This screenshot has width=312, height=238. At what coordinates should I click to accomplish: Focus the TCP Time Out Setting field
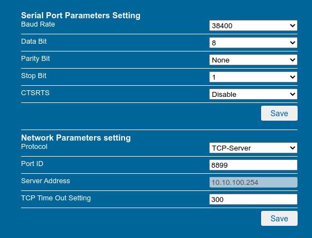pyautogui.click(x=253, y=199)
